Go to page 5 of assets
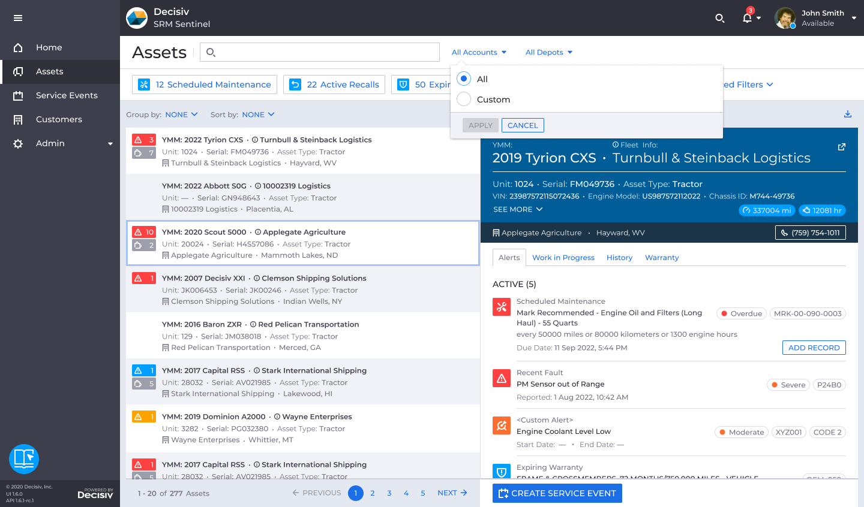This screenshot has width=864, height=507. 423,493
